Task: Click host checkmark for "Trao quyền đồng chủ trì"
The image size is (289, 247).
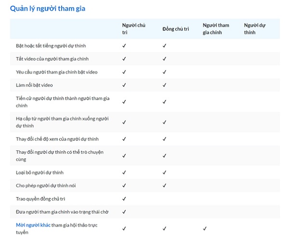Action: click(x=124, y=198)
